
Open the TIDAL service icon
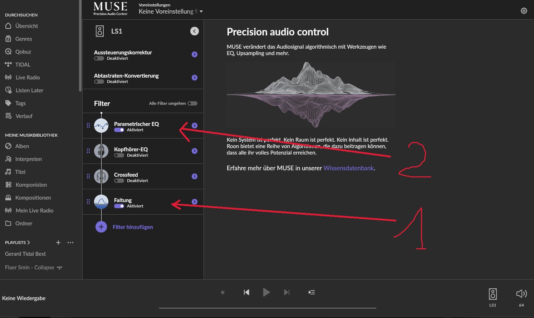pos(8,64)
